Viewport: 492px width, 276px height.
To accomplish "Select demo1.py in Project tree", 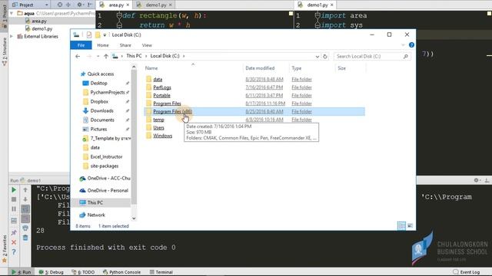I will tap(42, 28).
